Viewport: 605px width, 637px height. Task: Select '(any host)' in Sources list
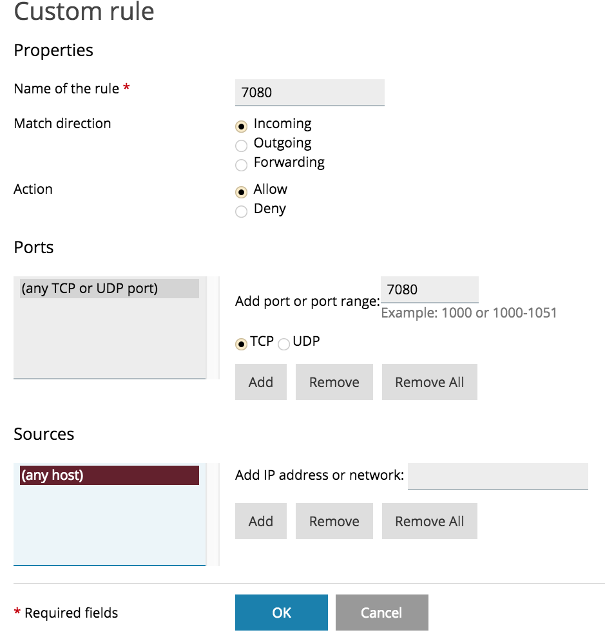(109, 475)
